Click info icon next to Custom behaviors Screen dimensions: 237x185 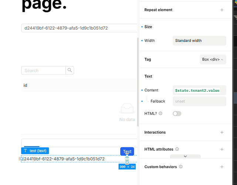click(x=181, y=167)
